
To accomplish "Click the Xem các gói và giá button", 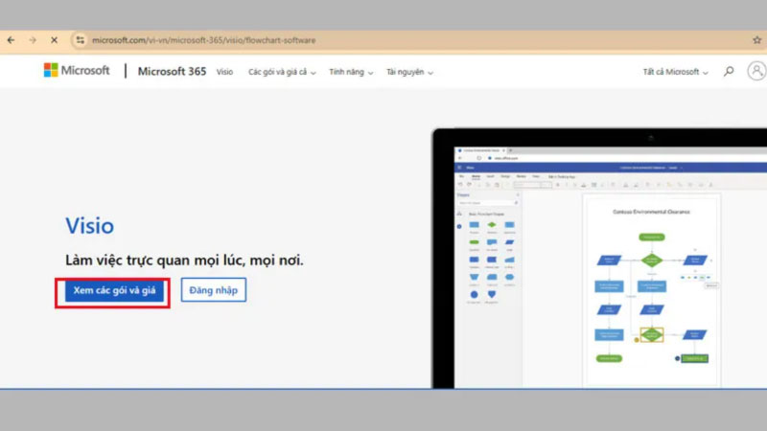I will coord(114,290).
